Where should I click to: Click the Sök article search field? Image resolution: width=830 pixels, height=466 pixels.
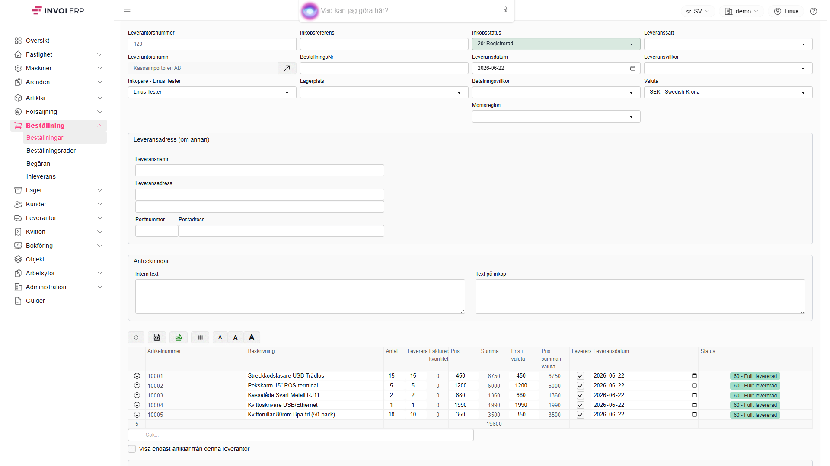click(301, 435)
